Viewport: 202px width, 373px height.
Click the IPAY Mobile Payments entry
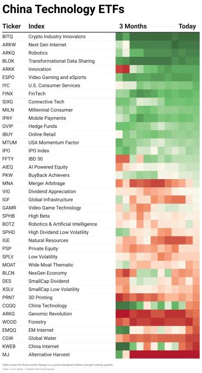(47, 118)
